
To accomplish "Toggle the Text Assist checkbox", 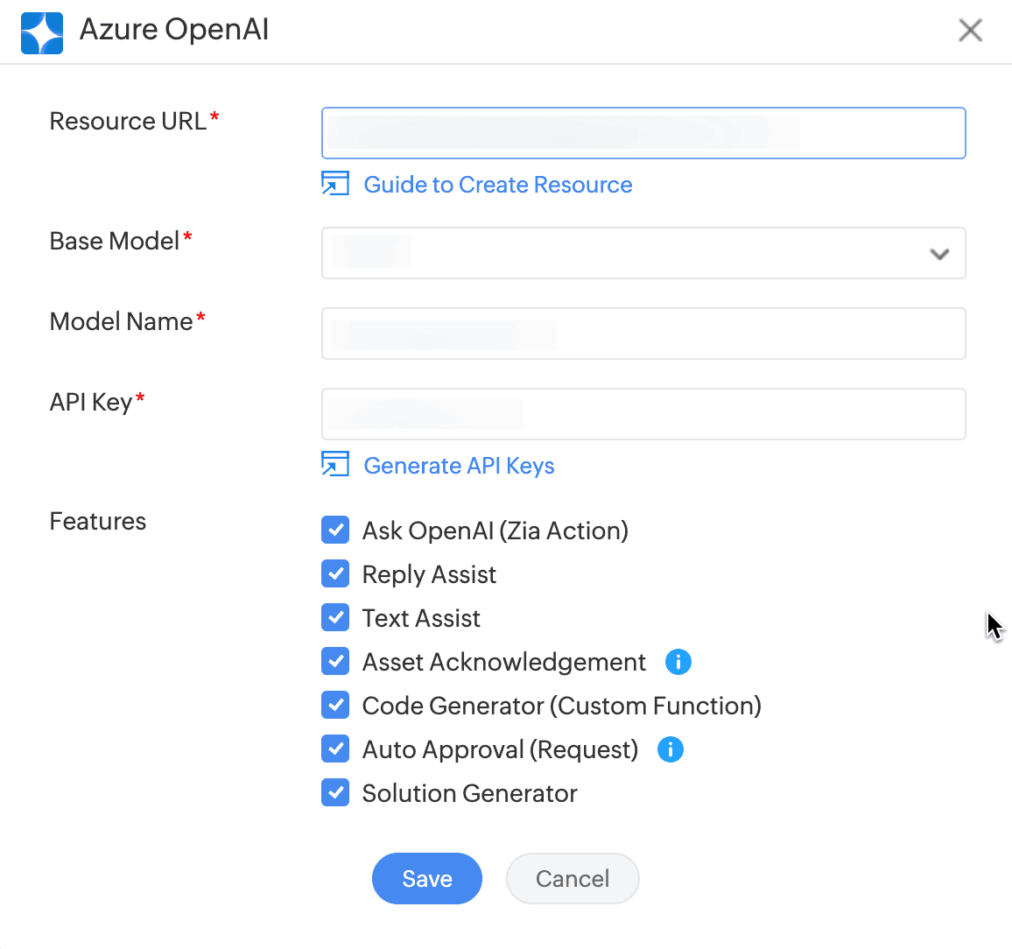I will coord(335,617).
